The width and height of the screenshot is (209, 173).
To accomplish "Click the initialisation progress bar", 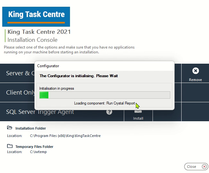I will (x=105, y=95).
